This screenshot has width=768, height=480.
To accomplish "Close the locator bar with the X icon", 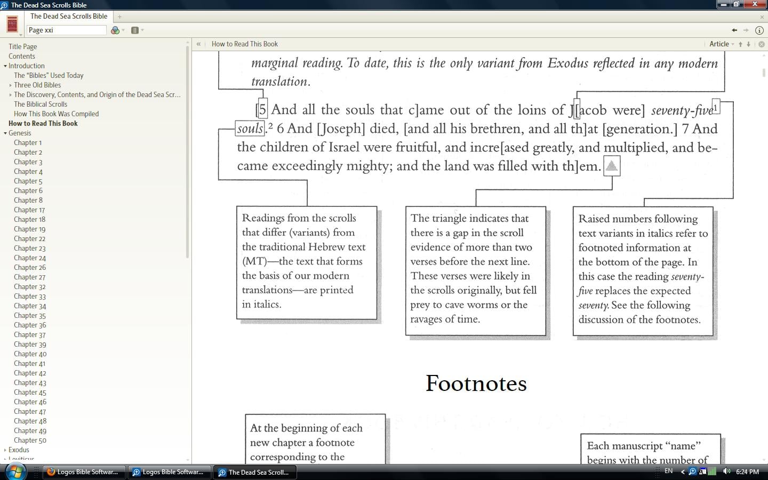I will [x=762, y=44].
